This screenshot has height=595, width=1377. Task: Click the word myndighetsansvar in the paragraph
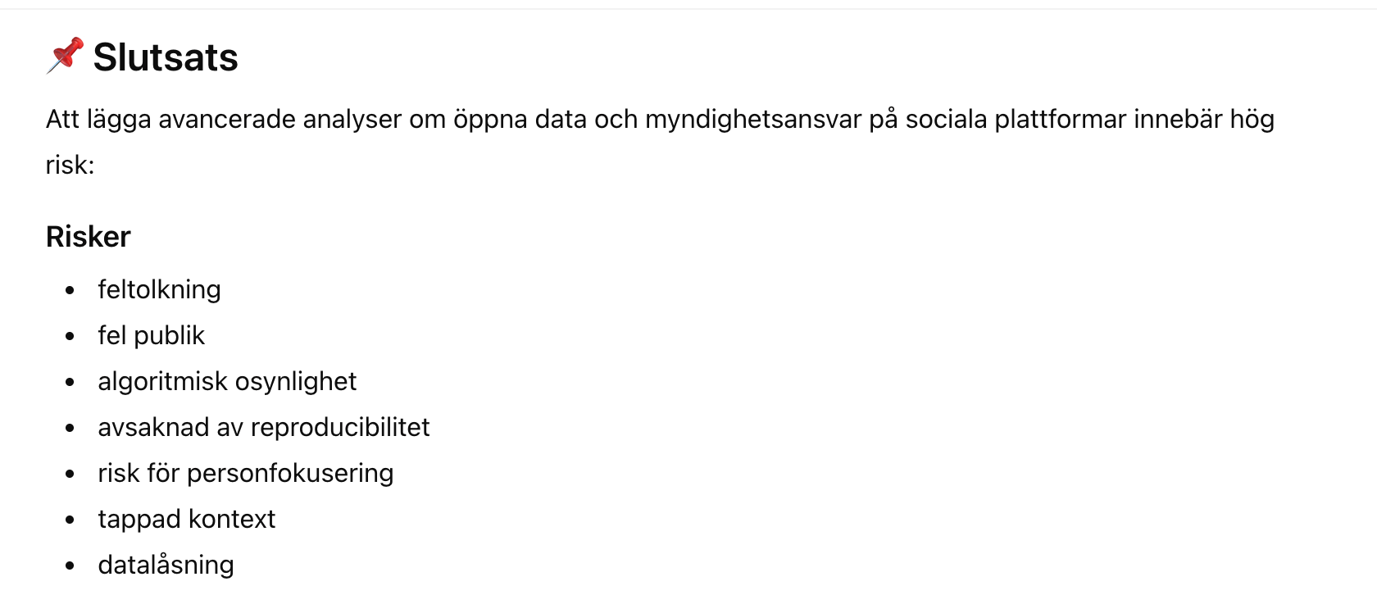pyautogui.click(x=753, y=120)
